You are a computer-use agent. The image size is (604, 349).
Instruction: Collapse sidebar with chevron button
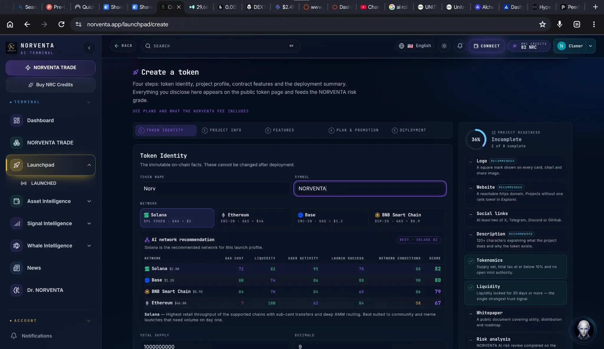click(x=89, y=48)
